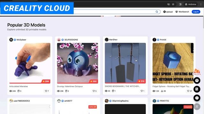Click the McGybeer avatar icon

[11, 40]
